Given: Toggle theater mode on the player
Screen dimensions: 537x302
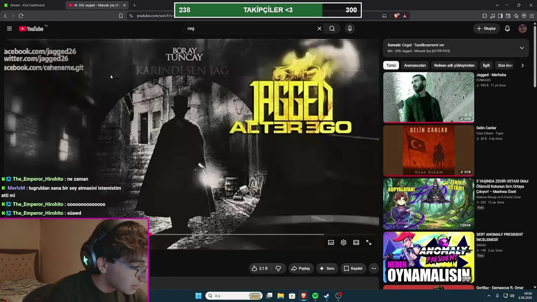Looking at the screenshot, I should point(356,242).
